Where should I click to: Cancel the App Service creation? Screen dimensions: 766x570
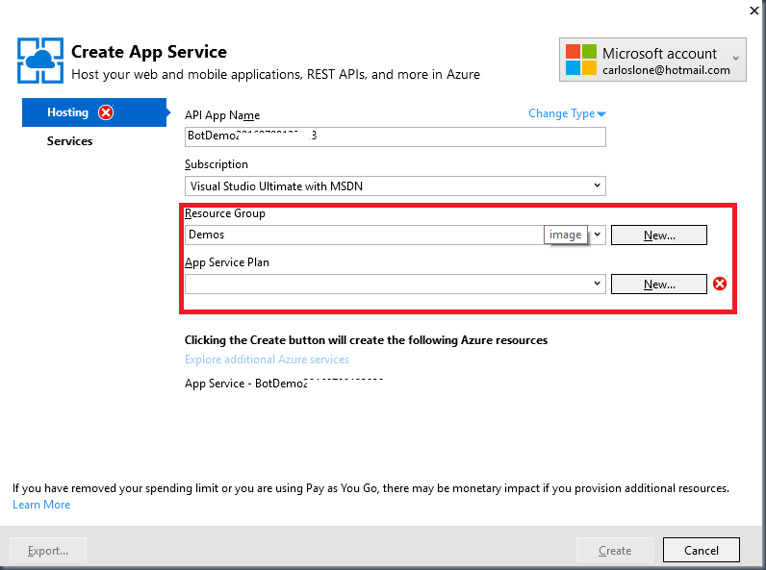click(x=701, y=550)
